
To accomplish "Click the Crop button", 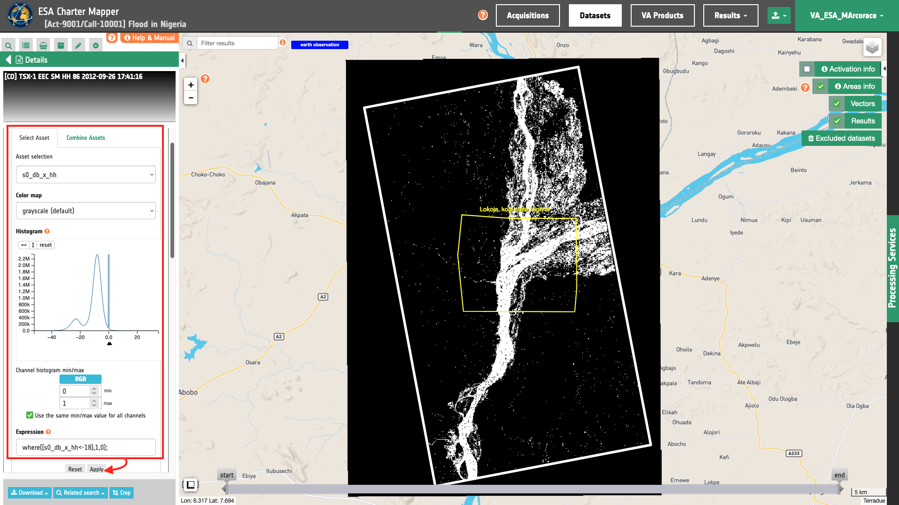I will coord(122,493).
